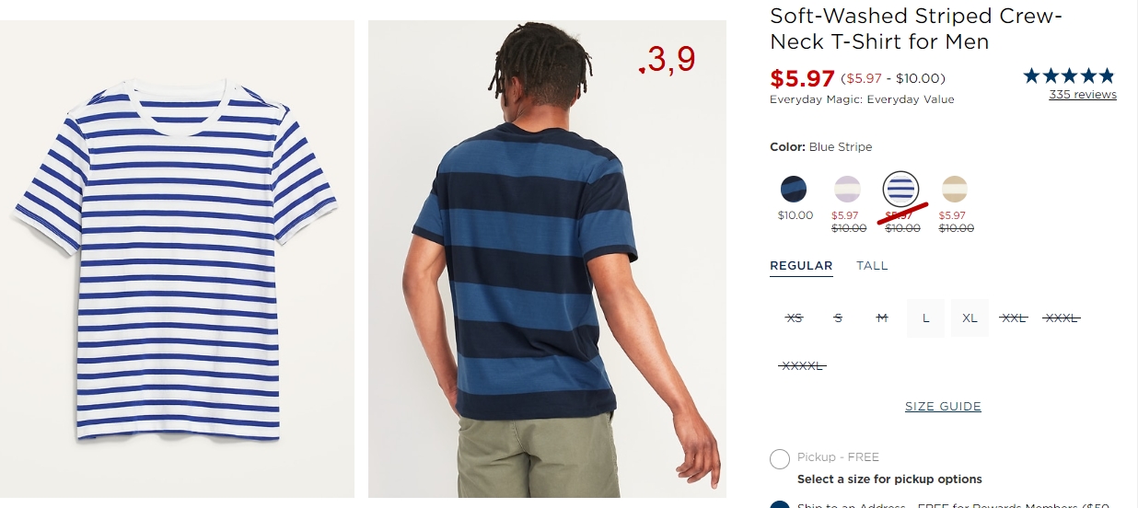Select size XL
1138x508 pixels.
[x=970, y=318]
